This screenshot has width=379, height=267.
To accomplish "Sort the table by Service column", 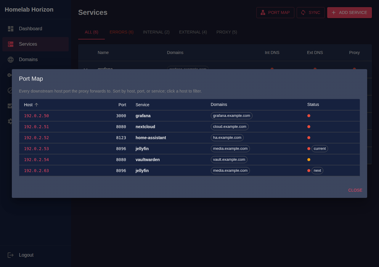I will (x=142, y=105).
